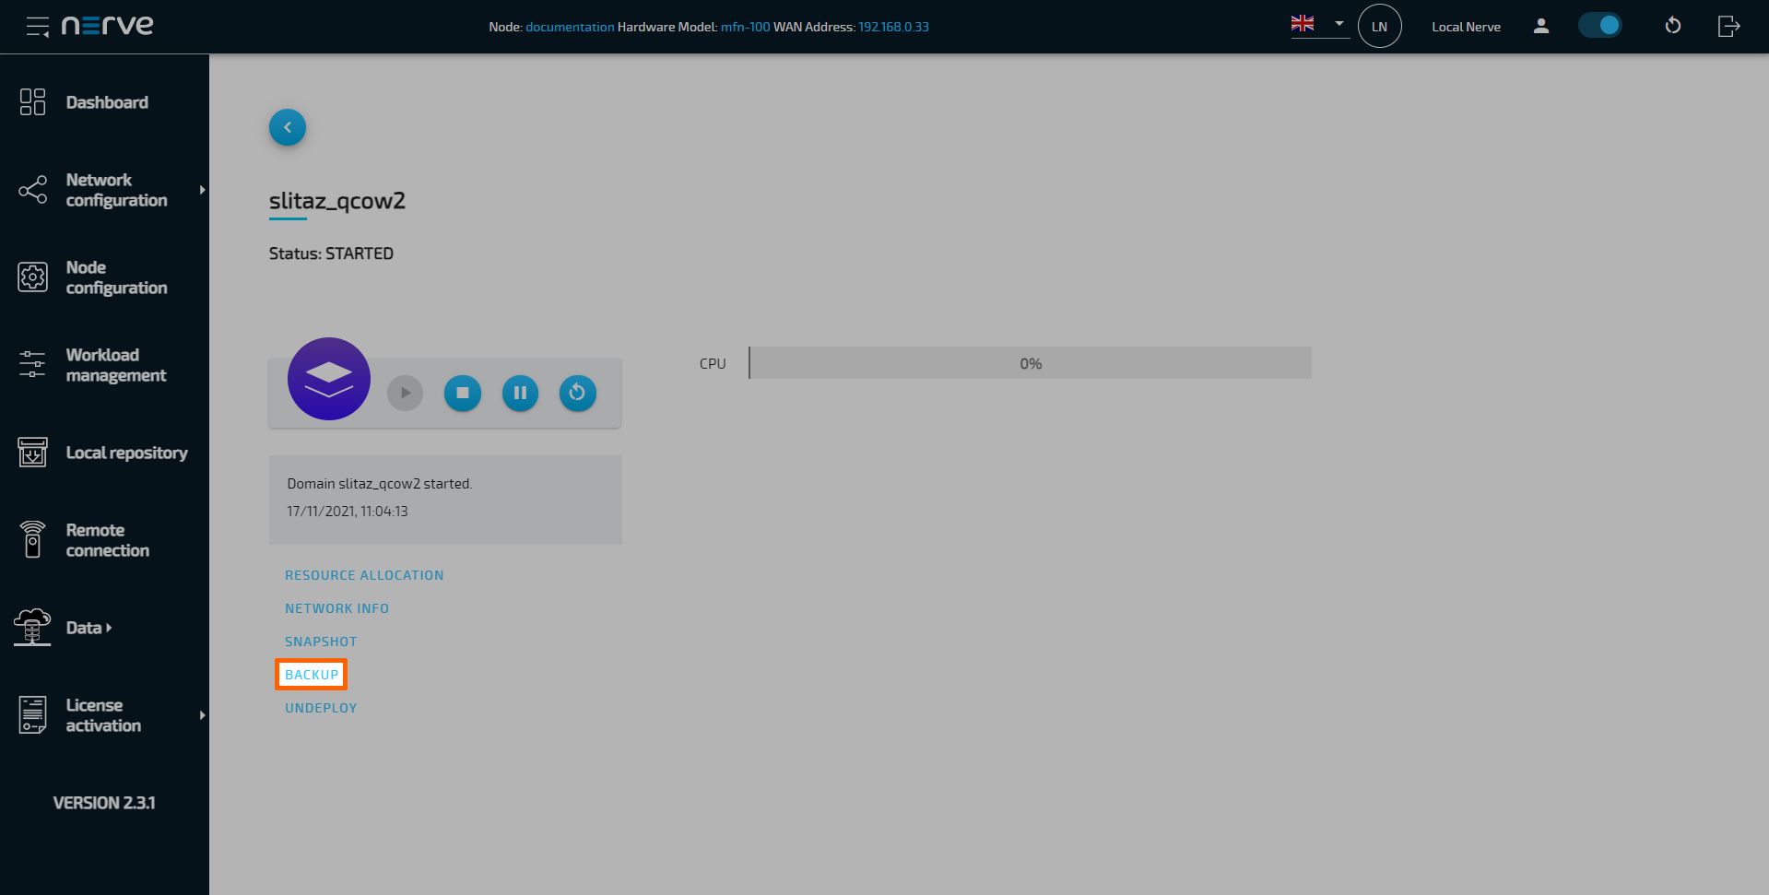Click the user profile icon in the top bar
1769x895 pixels.
tap(1540, 26)
